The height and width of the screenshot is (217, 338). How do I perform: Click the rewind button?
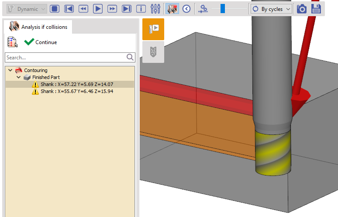[83, 9]
